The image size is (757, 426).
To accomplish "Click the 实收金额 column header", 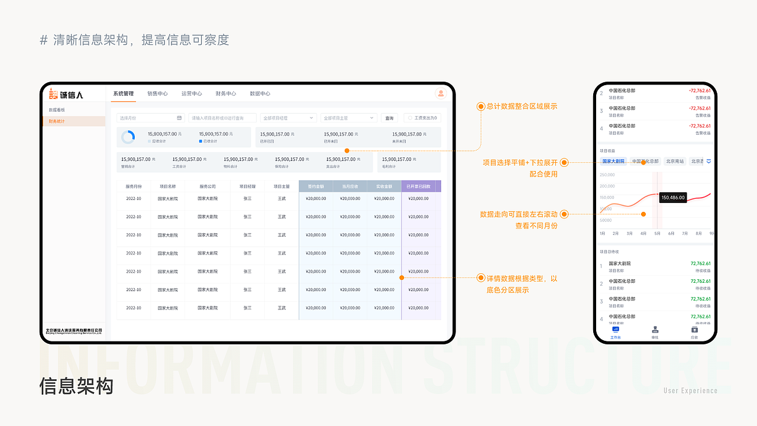I will pos(384,186).
